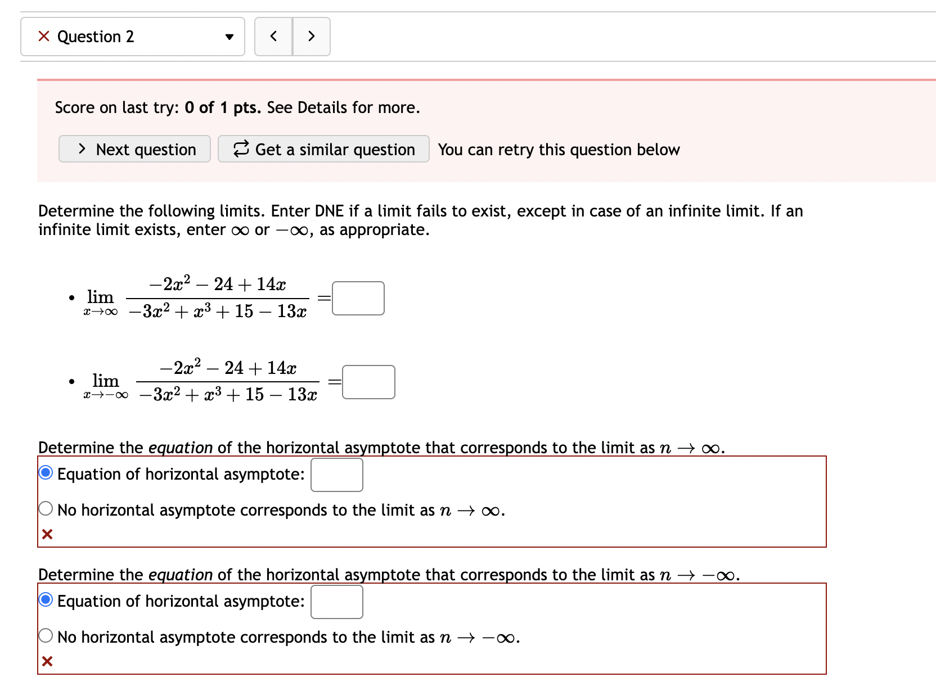This screenshot has height=686, width=936.
Task: Select Equation of horizontal asymptote for n→∞
Action: [45, 473]
